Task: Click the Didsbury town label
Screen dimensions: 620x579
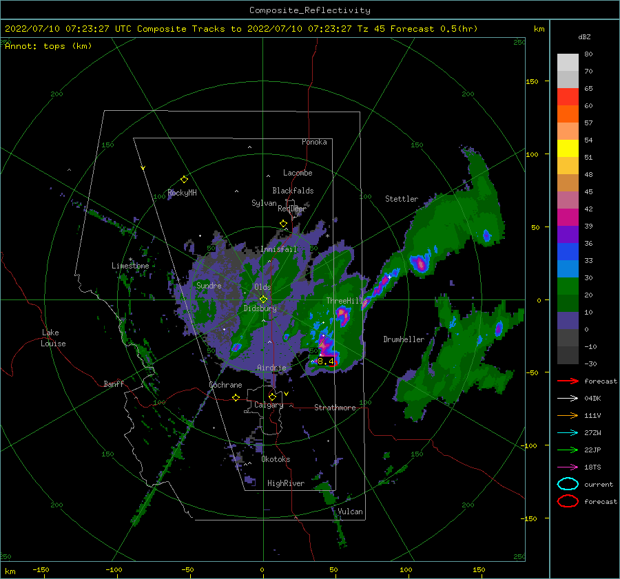Action: 260,308
